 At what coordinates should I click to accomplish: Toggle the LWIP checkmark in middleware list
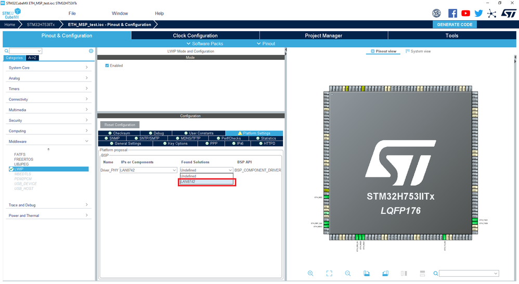point(11,169)
